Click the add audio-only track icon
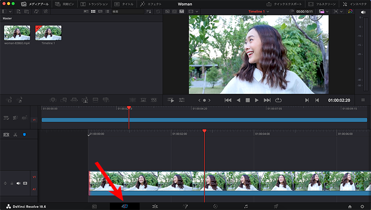This screenshot has height=210, width=371. 20,100
